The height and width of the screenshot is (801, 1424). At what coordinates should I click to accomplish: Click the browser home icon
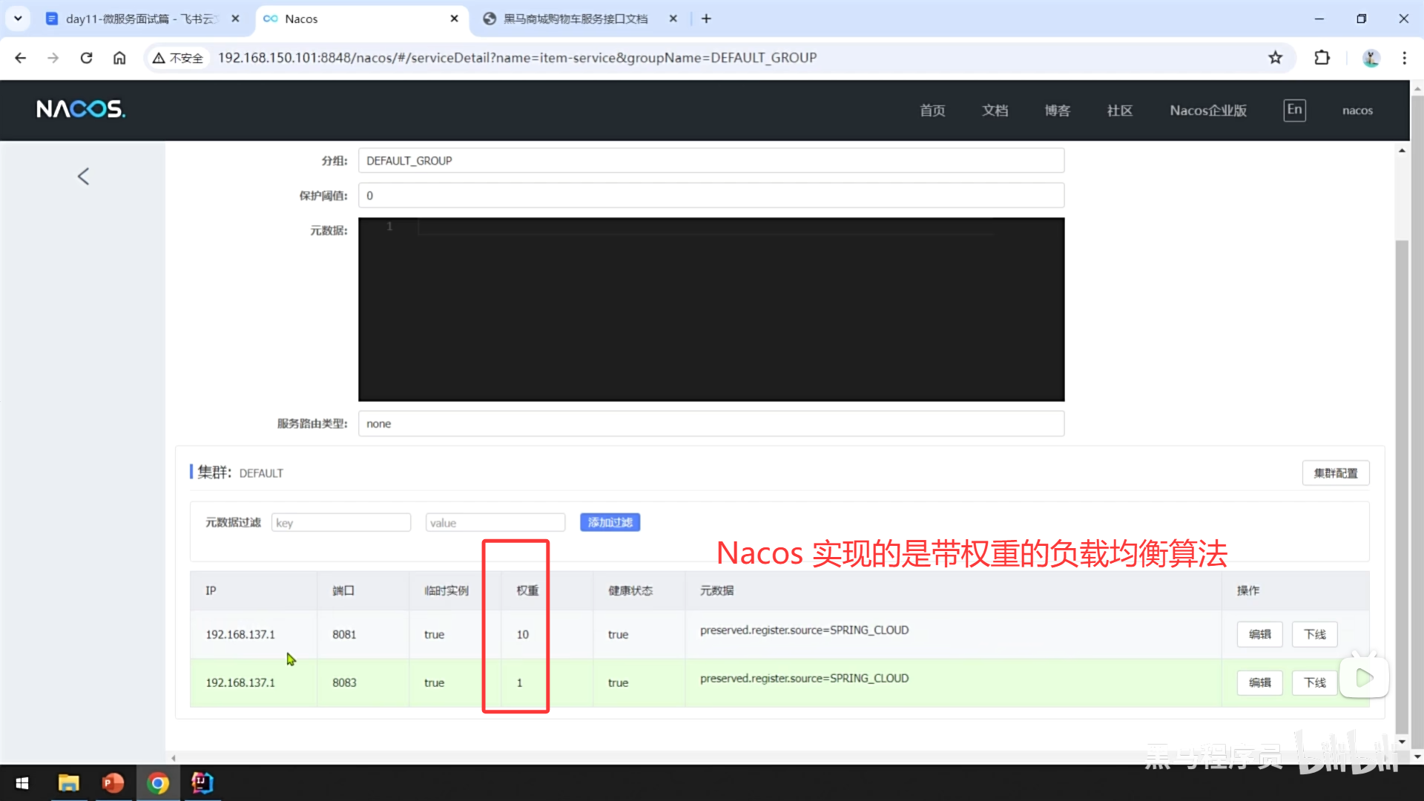point(119,58)
